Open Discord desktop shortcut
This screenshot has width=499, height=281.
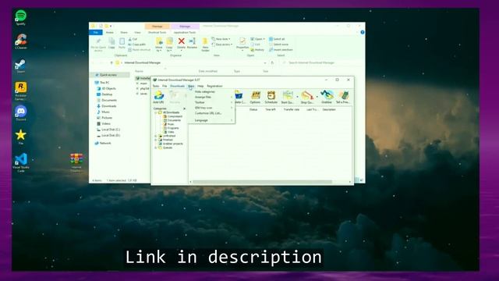(x=21, y=113)
